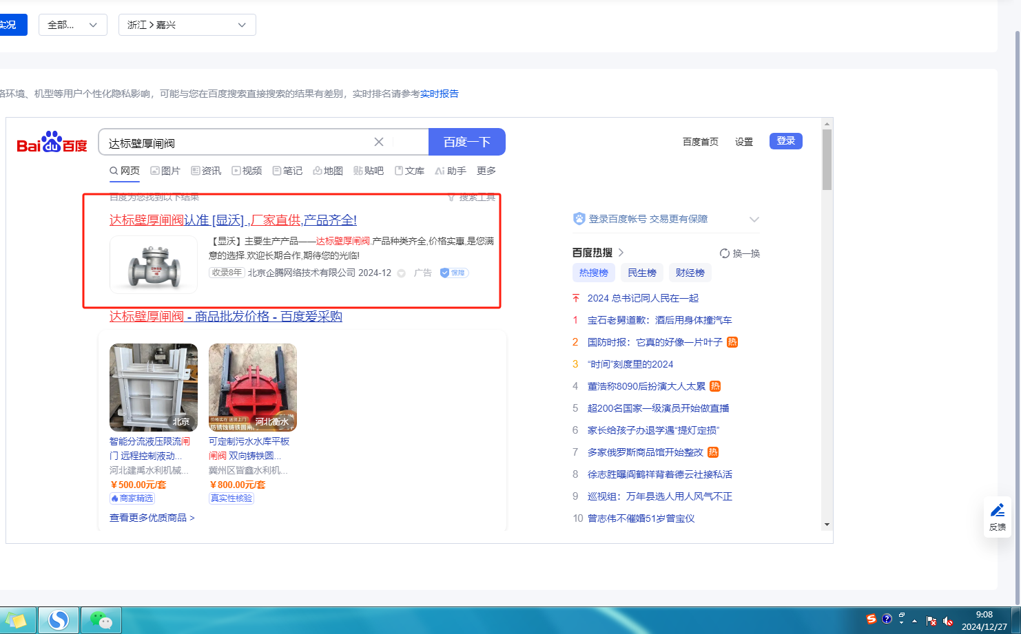
Task: Click the refresh 换一换 icon
Action: (x=725, y=253)
